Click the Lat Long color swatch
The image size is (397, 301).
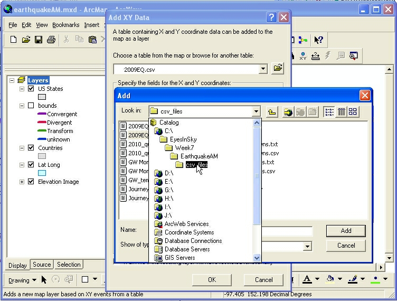point(42,173)
